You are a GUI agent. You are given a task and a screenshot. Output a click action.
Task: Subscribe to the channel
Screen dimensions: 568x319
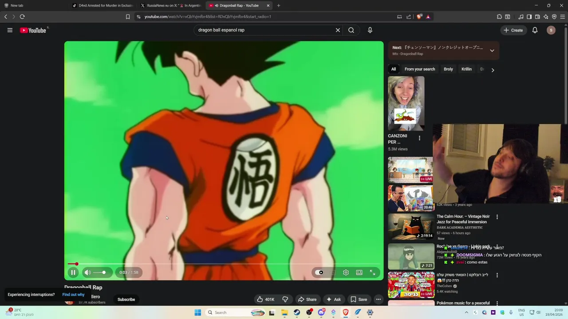126,300
